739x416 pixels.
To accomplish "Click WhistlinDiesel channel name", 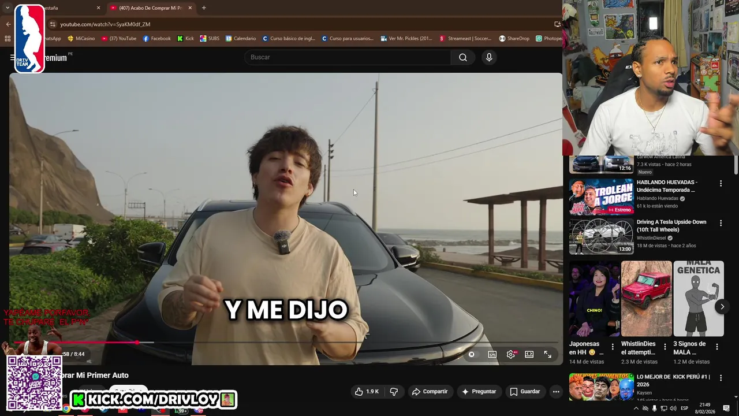I will (652, 238).
